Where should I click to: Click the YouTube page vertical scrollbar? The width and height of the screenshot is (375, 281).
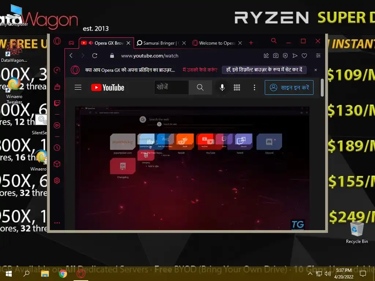point(322,88)
